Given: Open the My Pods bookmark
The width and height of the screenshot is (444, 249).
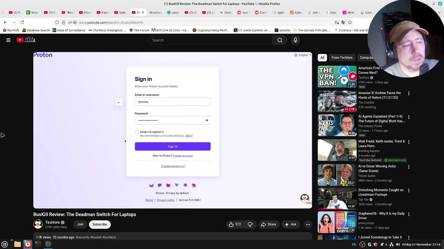Looking at the screenshot, I should tap(11, 30).
